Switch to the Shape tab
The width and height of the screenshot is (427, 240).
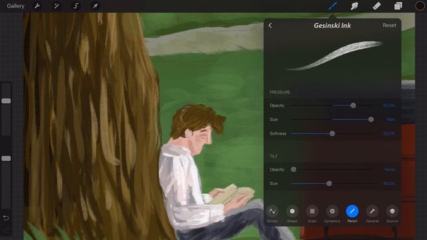coord(292,214)
